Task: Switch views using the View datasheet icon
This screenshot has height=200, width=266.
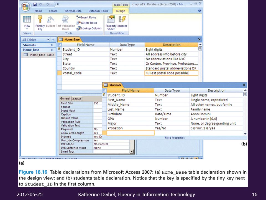Action: [x=27, y=19]
